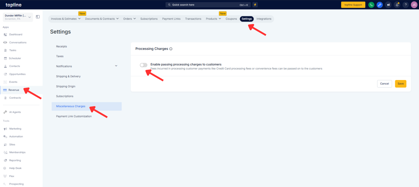Click the Contacts person icon
419x187 pixels.
5,66
